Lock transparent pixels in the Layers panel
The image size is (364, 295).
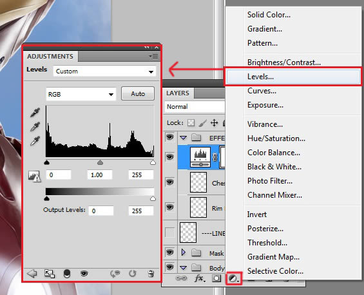191,123
